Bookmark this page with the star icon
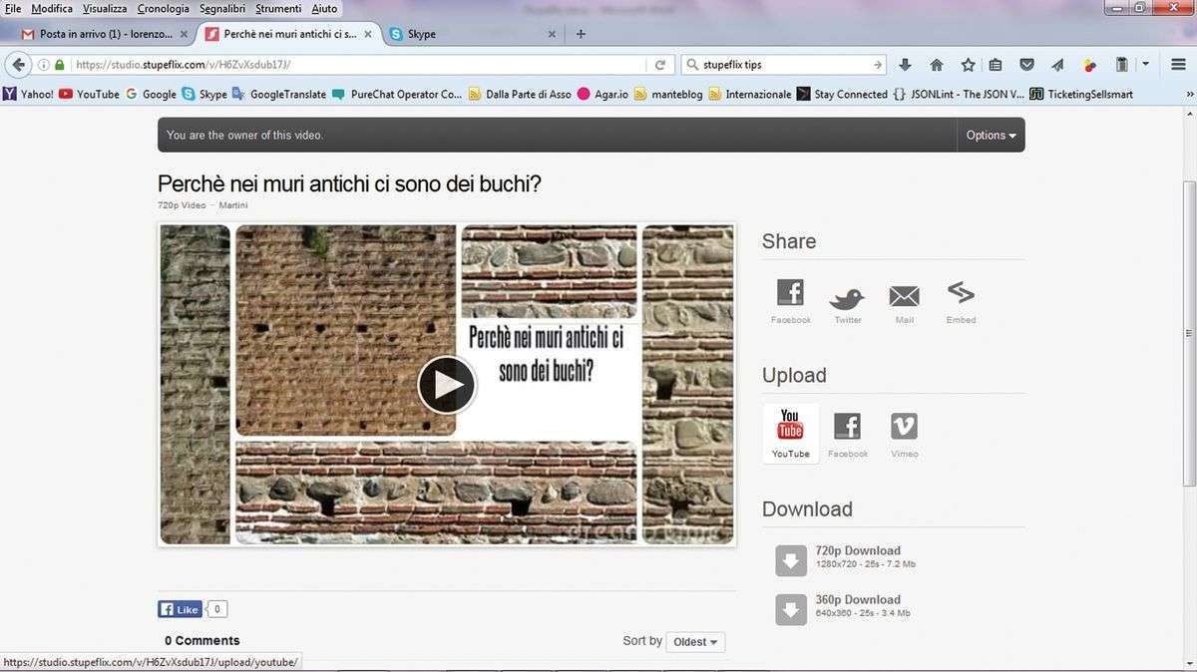Viewport: 1197px width, 672px height. 968,65
